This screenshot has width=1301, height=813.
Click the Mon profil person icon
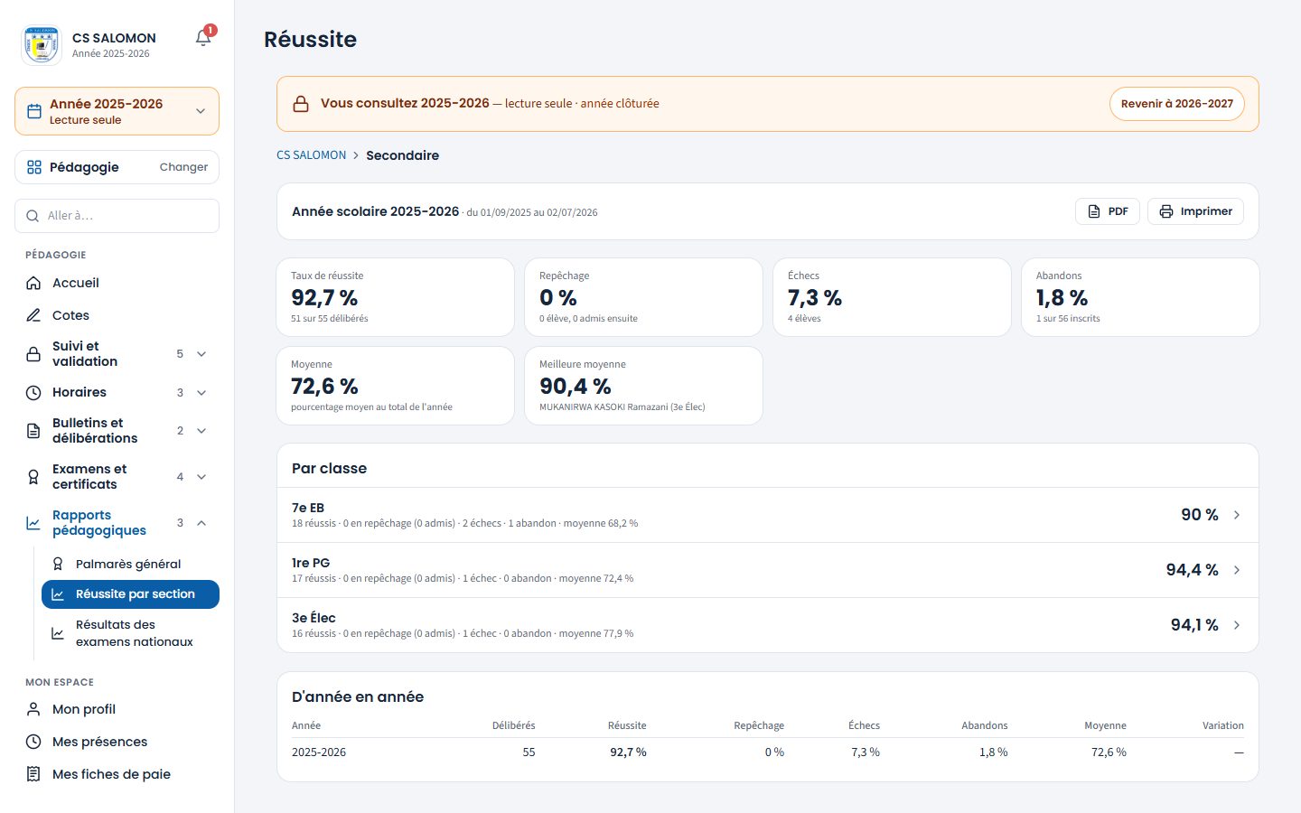point(33,709)
